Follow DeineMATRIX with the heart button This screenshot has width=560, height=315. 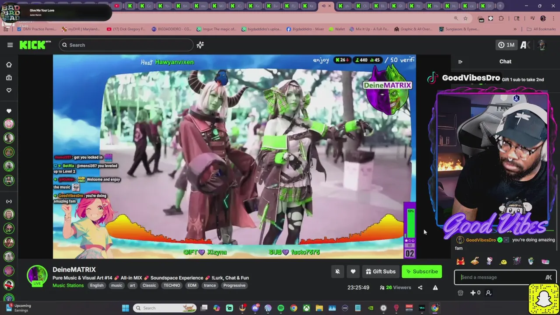tap(353, 272)
